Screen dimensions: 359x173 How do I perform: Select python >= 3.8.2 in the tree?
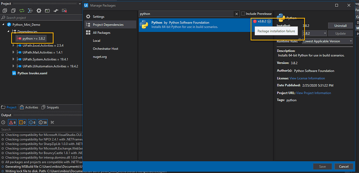tap(34, 39)
